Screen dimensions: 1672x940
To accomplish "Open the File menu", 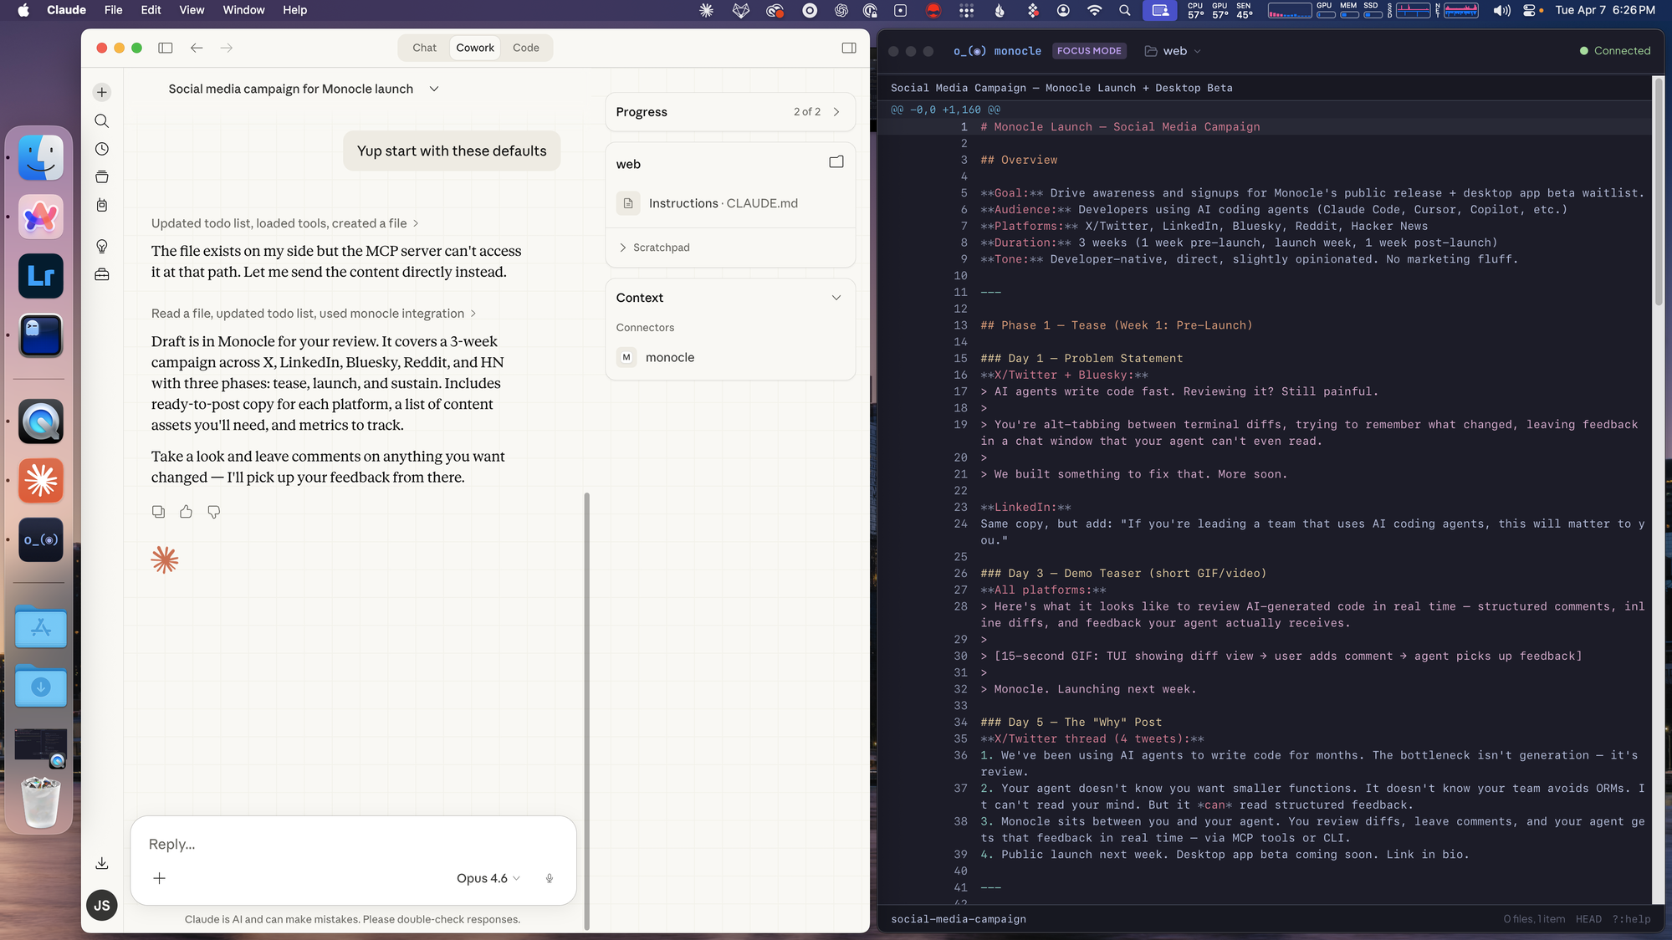I will pos(113,10).
